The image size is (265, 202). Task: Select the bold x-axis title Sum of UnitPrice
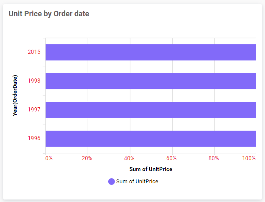pyautogui.click(x=150, y=169)
